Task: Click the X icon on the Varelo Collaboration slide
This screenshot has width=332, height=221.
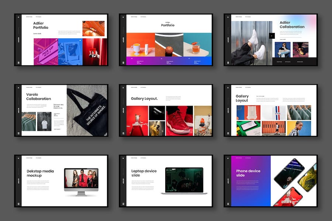Action: coord(18,88)
